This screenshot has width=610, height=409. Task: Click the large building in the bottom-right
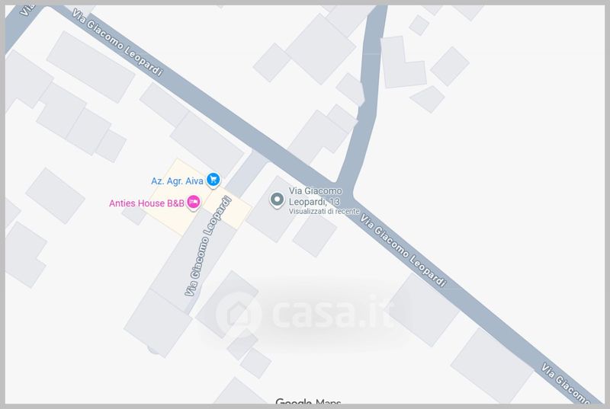491,366
